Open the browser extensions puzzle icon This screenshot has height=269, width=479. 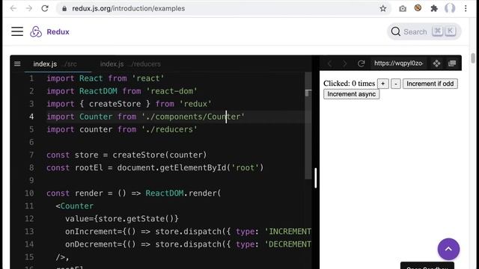434,8
